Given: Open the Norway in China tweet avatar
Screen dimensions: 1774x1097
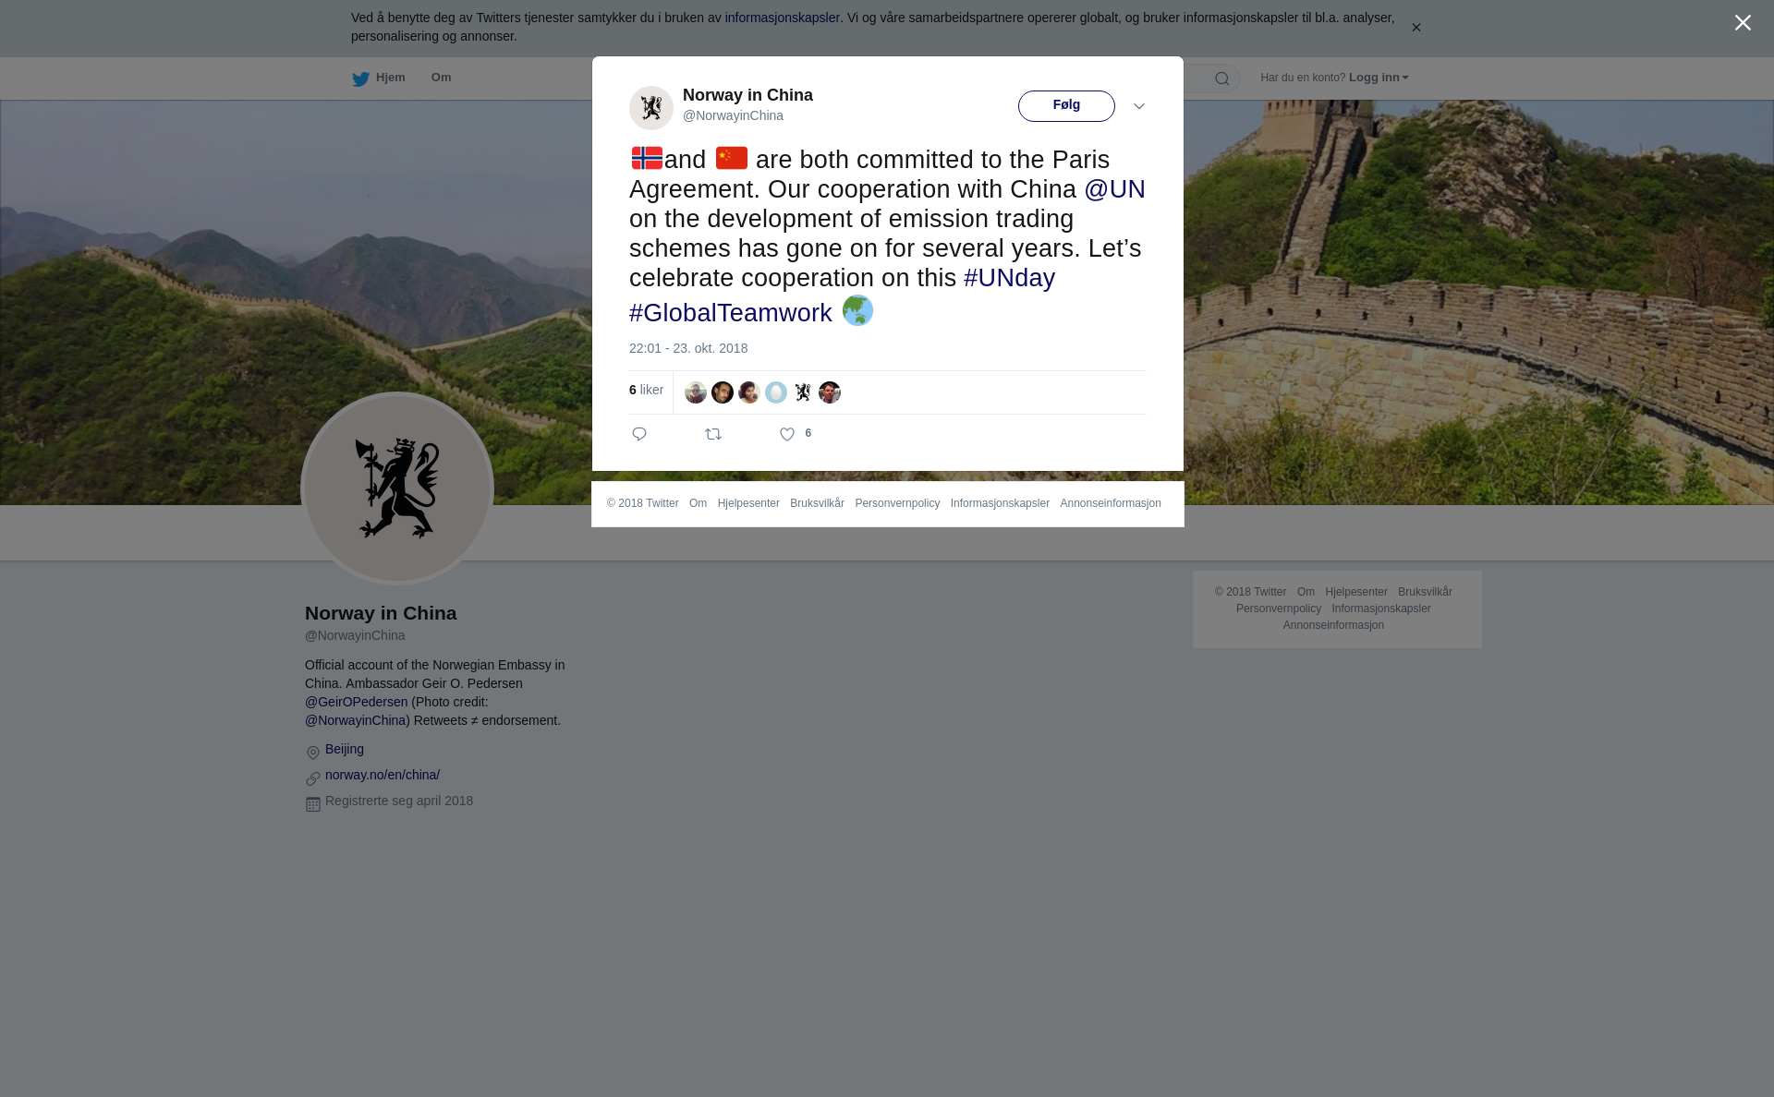Looking at the screenshot, I should [651, 108].
